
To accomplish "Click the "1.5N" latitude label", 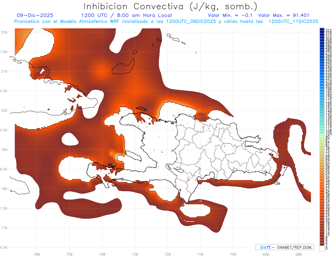I will coord(4,52).
